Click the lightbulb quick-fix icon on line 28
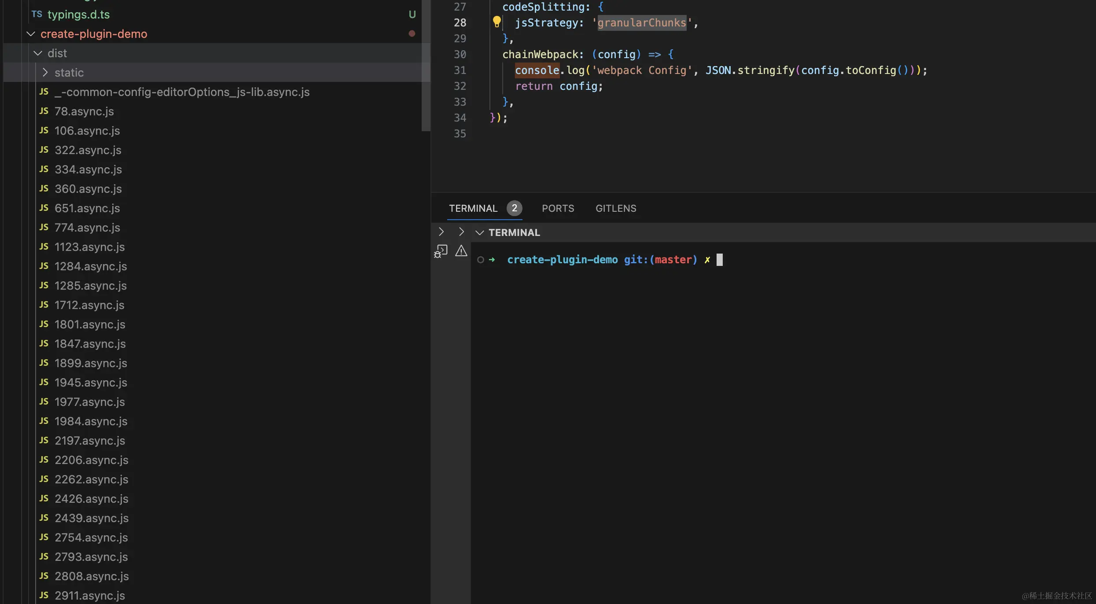1096x604 pixels. click(497, 22)
